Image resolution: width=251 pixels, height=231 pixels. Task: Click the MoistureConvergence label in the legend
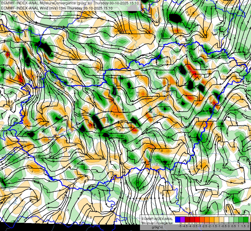pyautogui.click(x=157, y=223)
